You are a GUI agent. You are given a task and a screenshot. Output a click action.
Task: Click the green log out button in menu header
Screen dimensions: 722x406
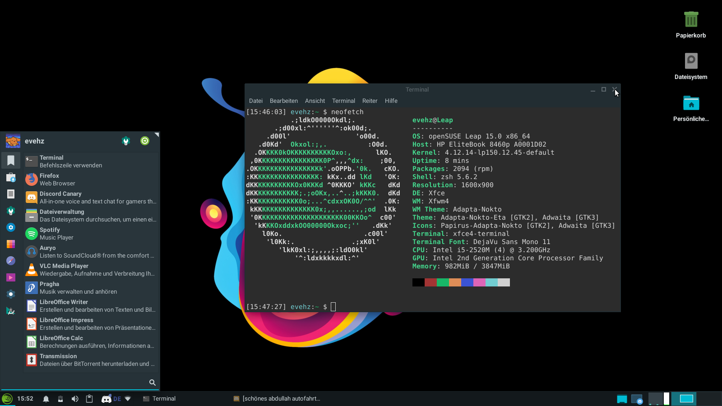pyautogui.click(x=145, y=141)
